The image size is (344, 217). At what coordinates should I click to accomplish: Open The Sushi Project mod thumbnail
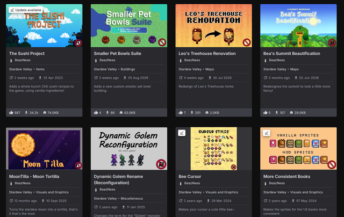[x=44, y=26]
